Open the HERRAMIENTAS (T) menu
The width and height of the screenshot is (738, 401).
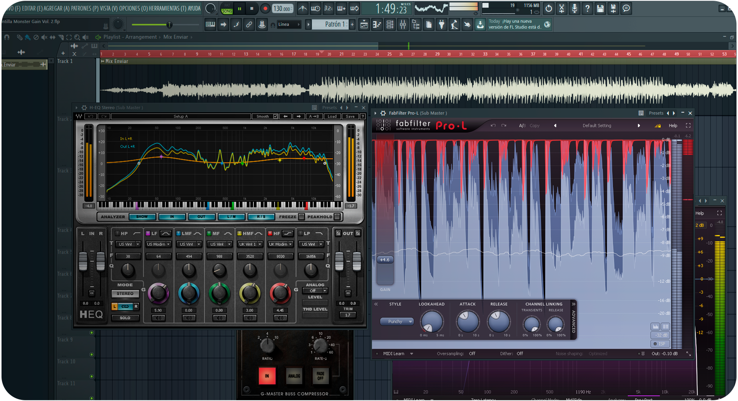click(167, 8)
